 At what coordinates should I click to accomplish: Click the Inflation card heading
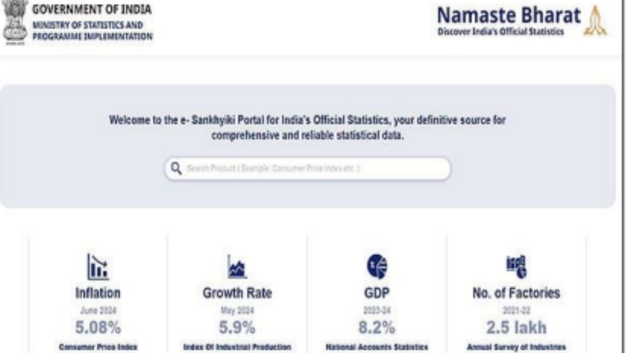coord(98,293)
